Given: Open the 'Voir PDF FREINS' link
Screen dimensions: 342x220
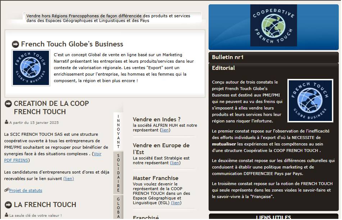Looking at the screenshot, I should (x=53, y=157).
